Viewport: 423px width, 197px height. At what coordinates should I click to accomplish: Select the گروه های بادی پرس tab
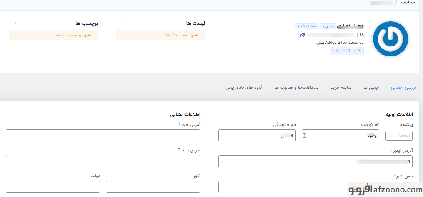[244, 87]
